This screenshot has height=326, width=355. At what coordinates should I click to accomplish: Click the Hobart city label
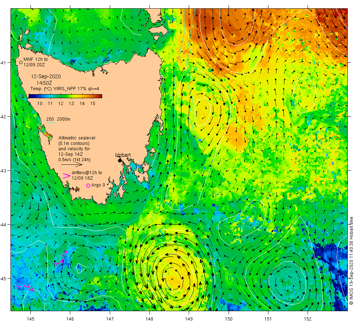(123, 155)
